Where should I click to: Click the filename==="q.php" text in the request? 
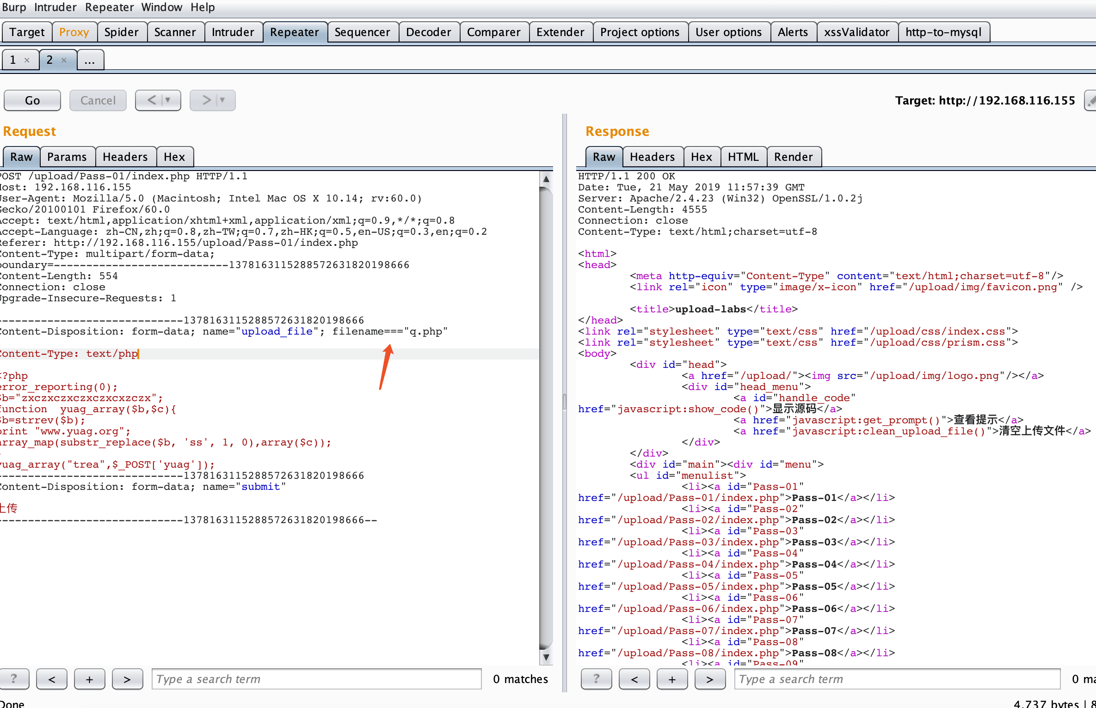pyautogui.click(x=390, y=331)
